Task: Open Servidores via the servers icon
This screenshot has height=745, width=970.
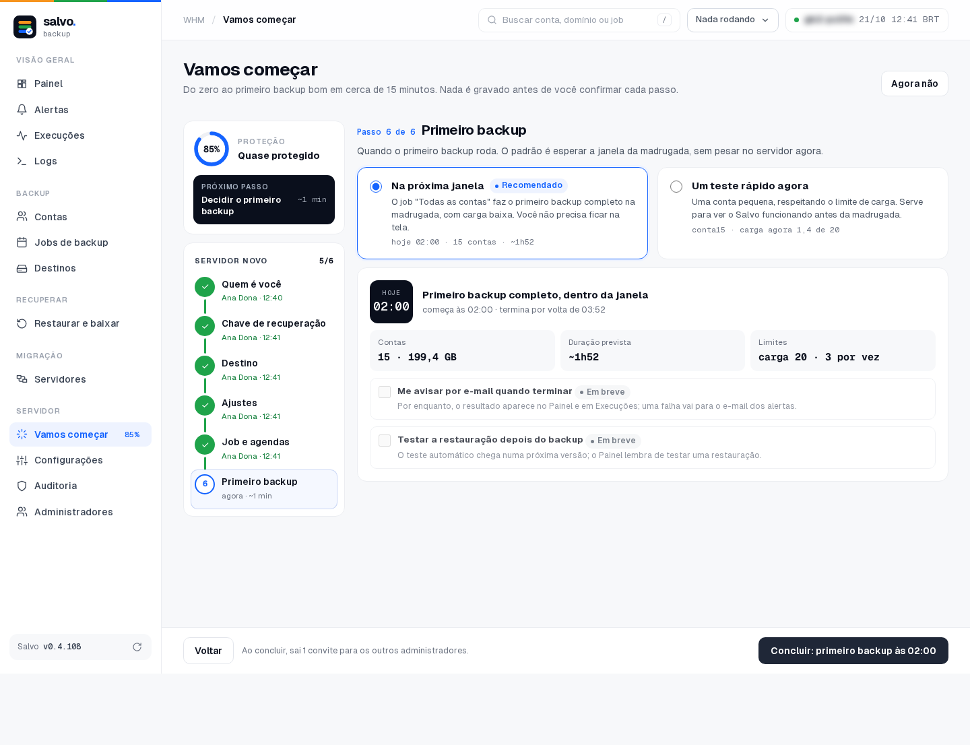Action: [22, 379]
